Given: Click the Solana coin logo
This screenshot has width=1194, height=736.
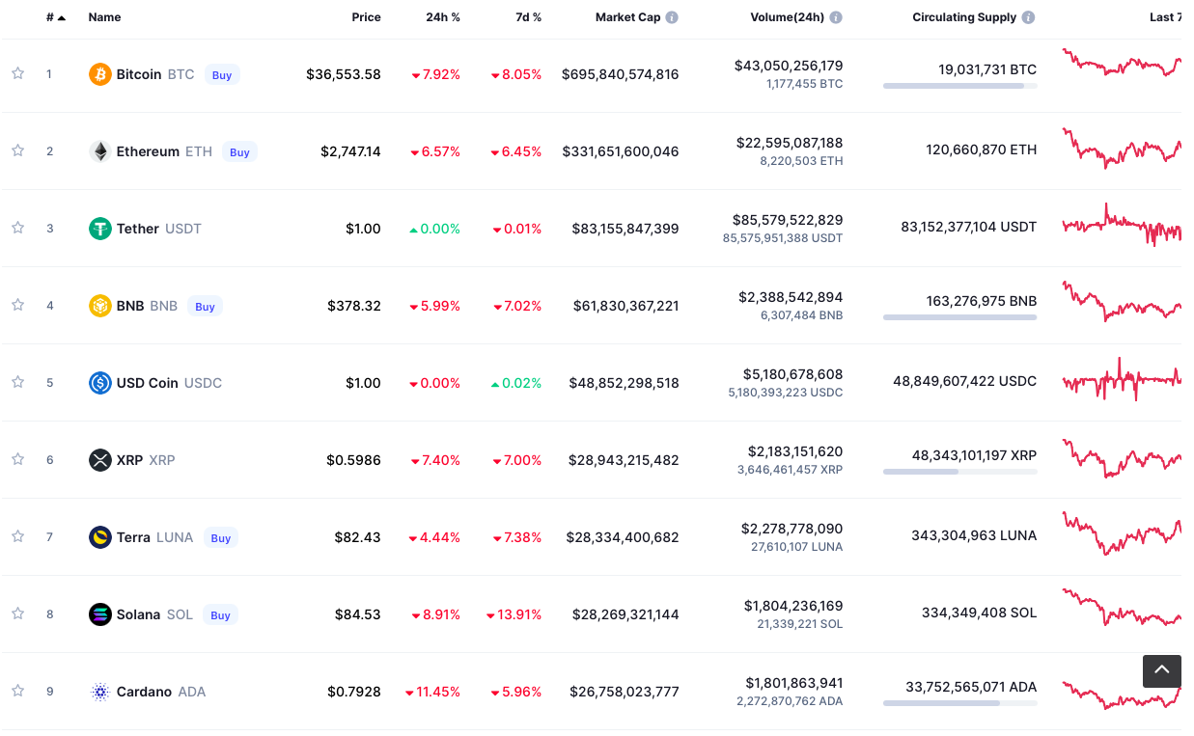Looking at the screenshot, I should [100, 614].
